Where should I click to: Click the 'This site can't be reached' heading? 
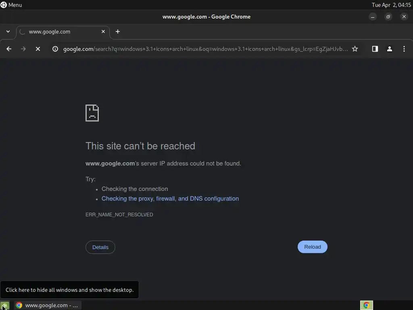(x=140, y=146)
